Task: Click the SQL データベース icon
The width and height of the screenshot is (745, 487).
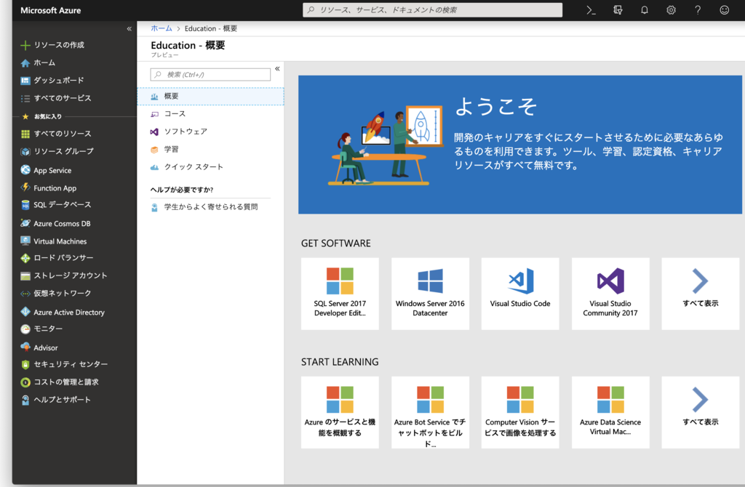Action: (25, 205)
